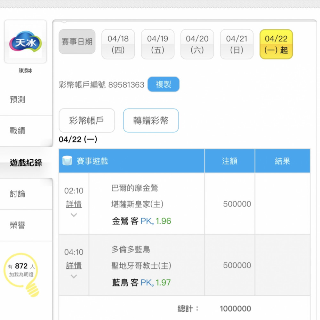Click the coin stack icon beside 賽事遊戲
Image resolution: width=320 pixels, height=320 pixels.
(67, 161)
